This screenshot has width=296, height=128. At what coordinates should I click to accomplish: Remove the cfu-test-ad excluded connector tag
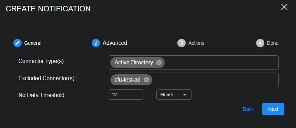click(146, 80)
